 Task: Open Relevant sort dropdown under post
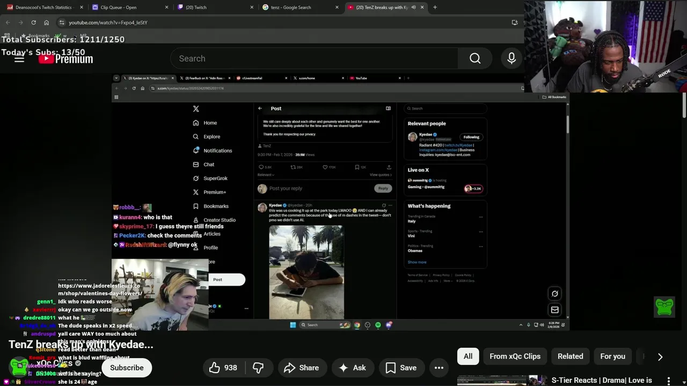click(x=266, y=175)
